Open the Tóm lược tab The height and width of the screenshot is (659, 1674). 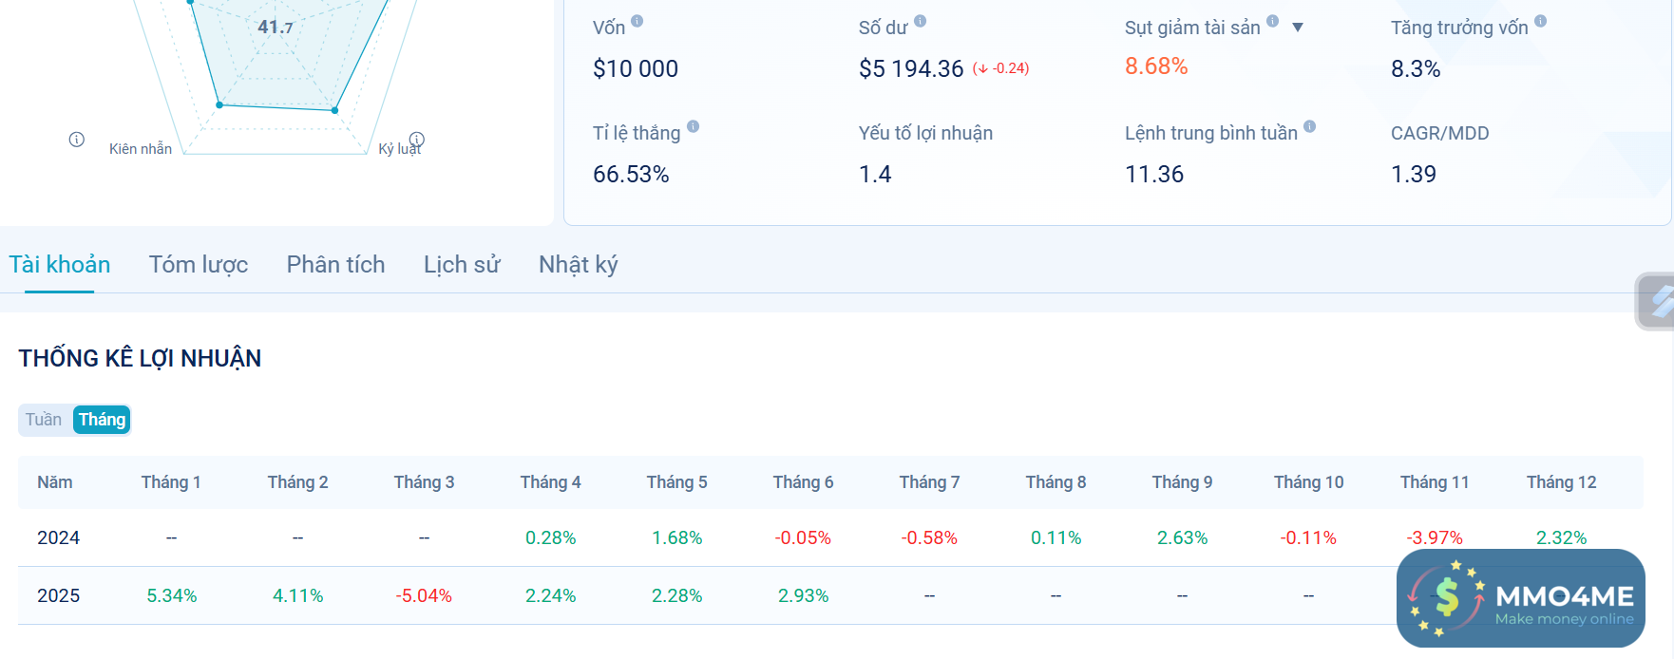[199, 265]
